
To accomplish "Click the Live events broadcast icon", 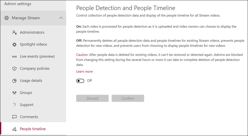I will pyautogui.click(x=14, y=57).
